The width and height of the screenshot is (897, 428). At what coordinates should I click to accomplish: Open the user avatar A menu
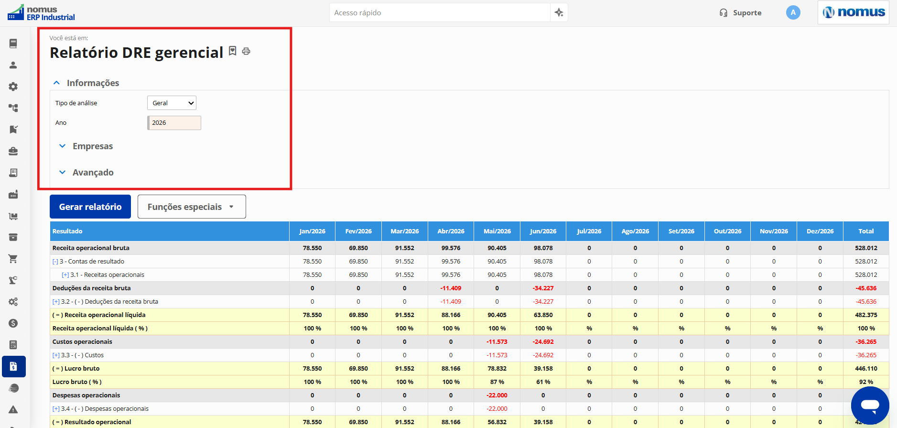click(x=793, y=12)
